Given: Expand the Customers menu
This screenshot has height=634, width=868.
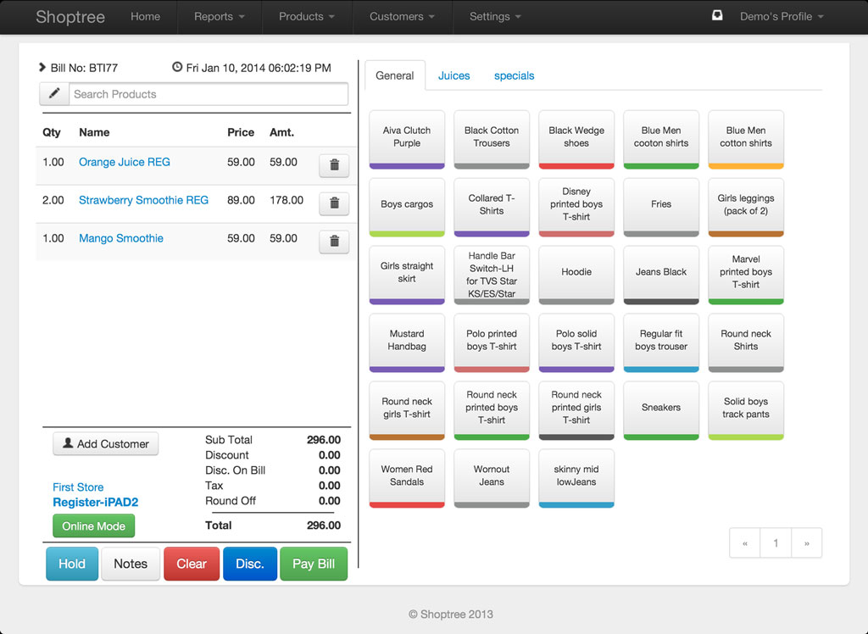Looking at the screenshot, I should coord(403,17).
